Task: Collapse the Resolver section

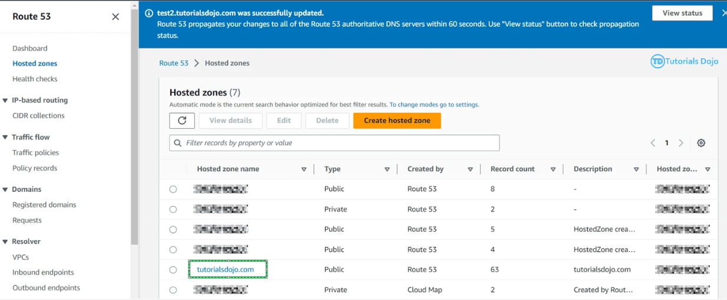Action: tap(5, 242)
